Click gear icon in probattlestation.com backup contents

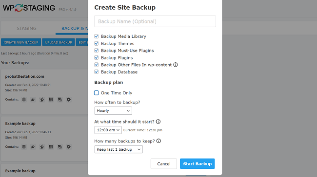69,99
